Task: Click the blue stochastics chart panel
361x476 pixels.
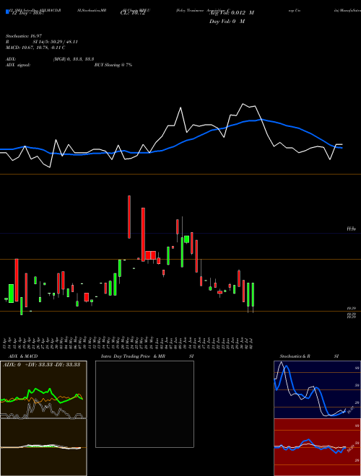Action: point(317,389)
